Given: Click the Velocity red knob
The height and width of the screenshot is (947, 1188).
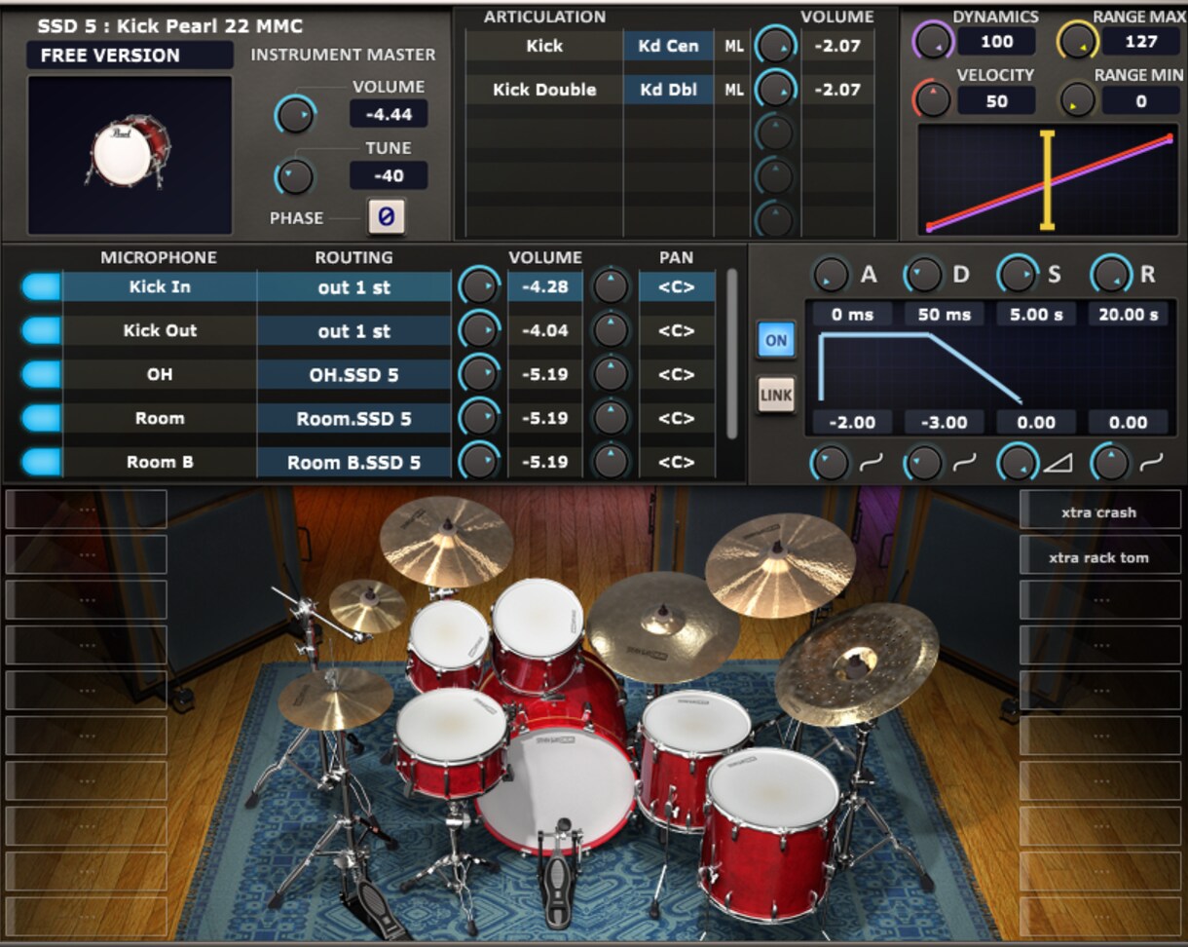Looking at the screenshot, I should coord(932,99).
